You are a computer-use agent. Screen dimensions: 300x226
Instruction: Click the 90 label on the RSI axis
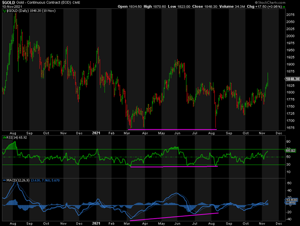point(288,141)
